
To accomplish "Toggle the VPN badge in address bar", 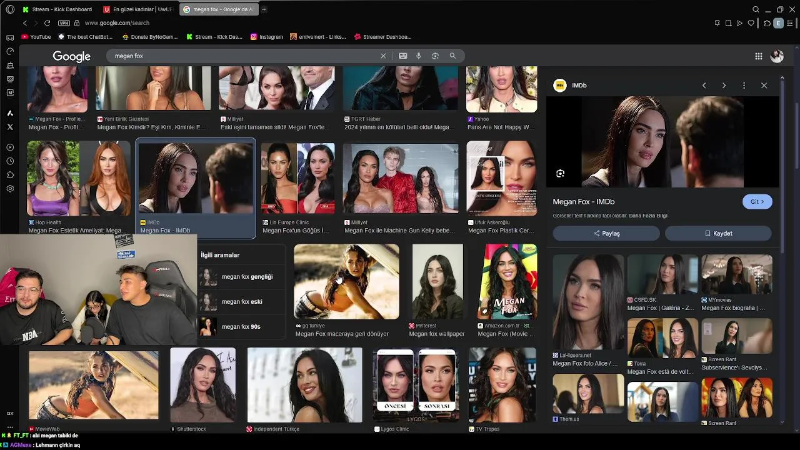I will click(x=64, y=23).
